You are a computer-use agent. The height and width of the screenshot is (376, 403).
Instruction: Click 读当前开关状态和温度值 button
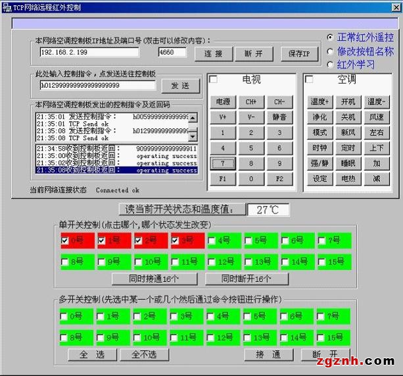(179, 209)
